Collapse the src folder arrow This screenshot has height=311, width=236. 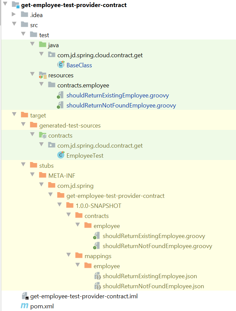pos(14,24)
